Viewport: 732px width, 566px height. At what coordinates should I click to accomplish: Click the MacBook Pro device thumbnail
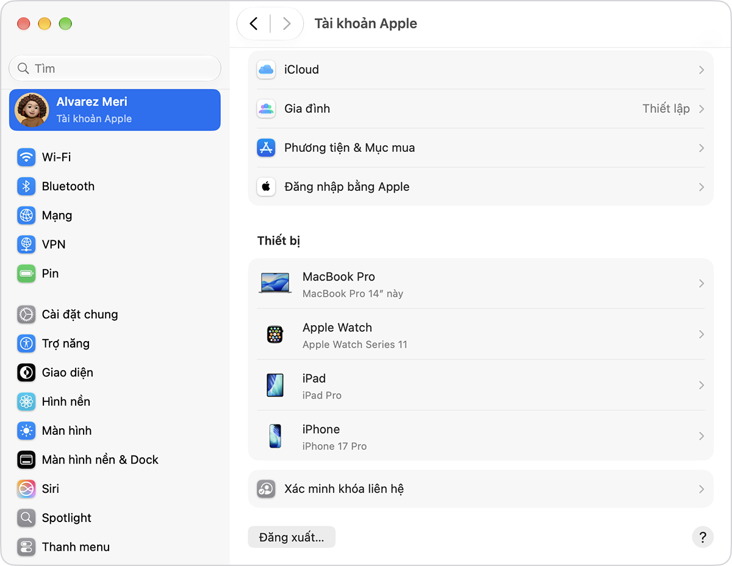(x=275, y=284)
